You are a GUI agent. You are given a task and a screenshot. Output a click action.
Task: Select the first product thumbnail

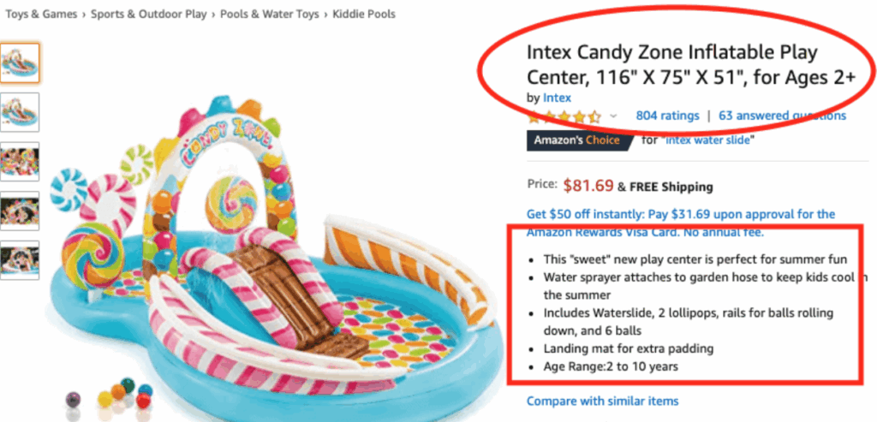(x=20, y=62)
